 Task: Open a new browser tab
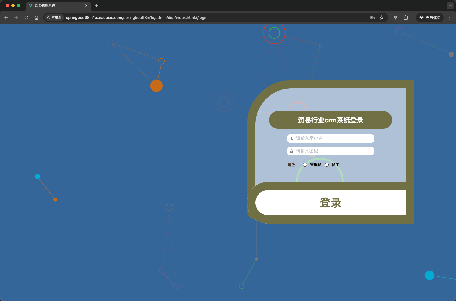pos(96,6)
